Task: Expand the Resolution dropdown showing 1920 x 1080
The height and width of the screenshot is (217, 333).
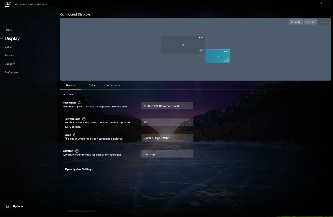Action: coord(167,106)
